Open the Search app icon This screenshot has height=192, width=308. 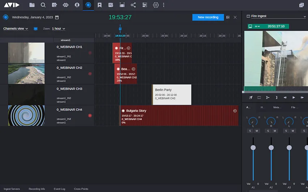point(43,5)
